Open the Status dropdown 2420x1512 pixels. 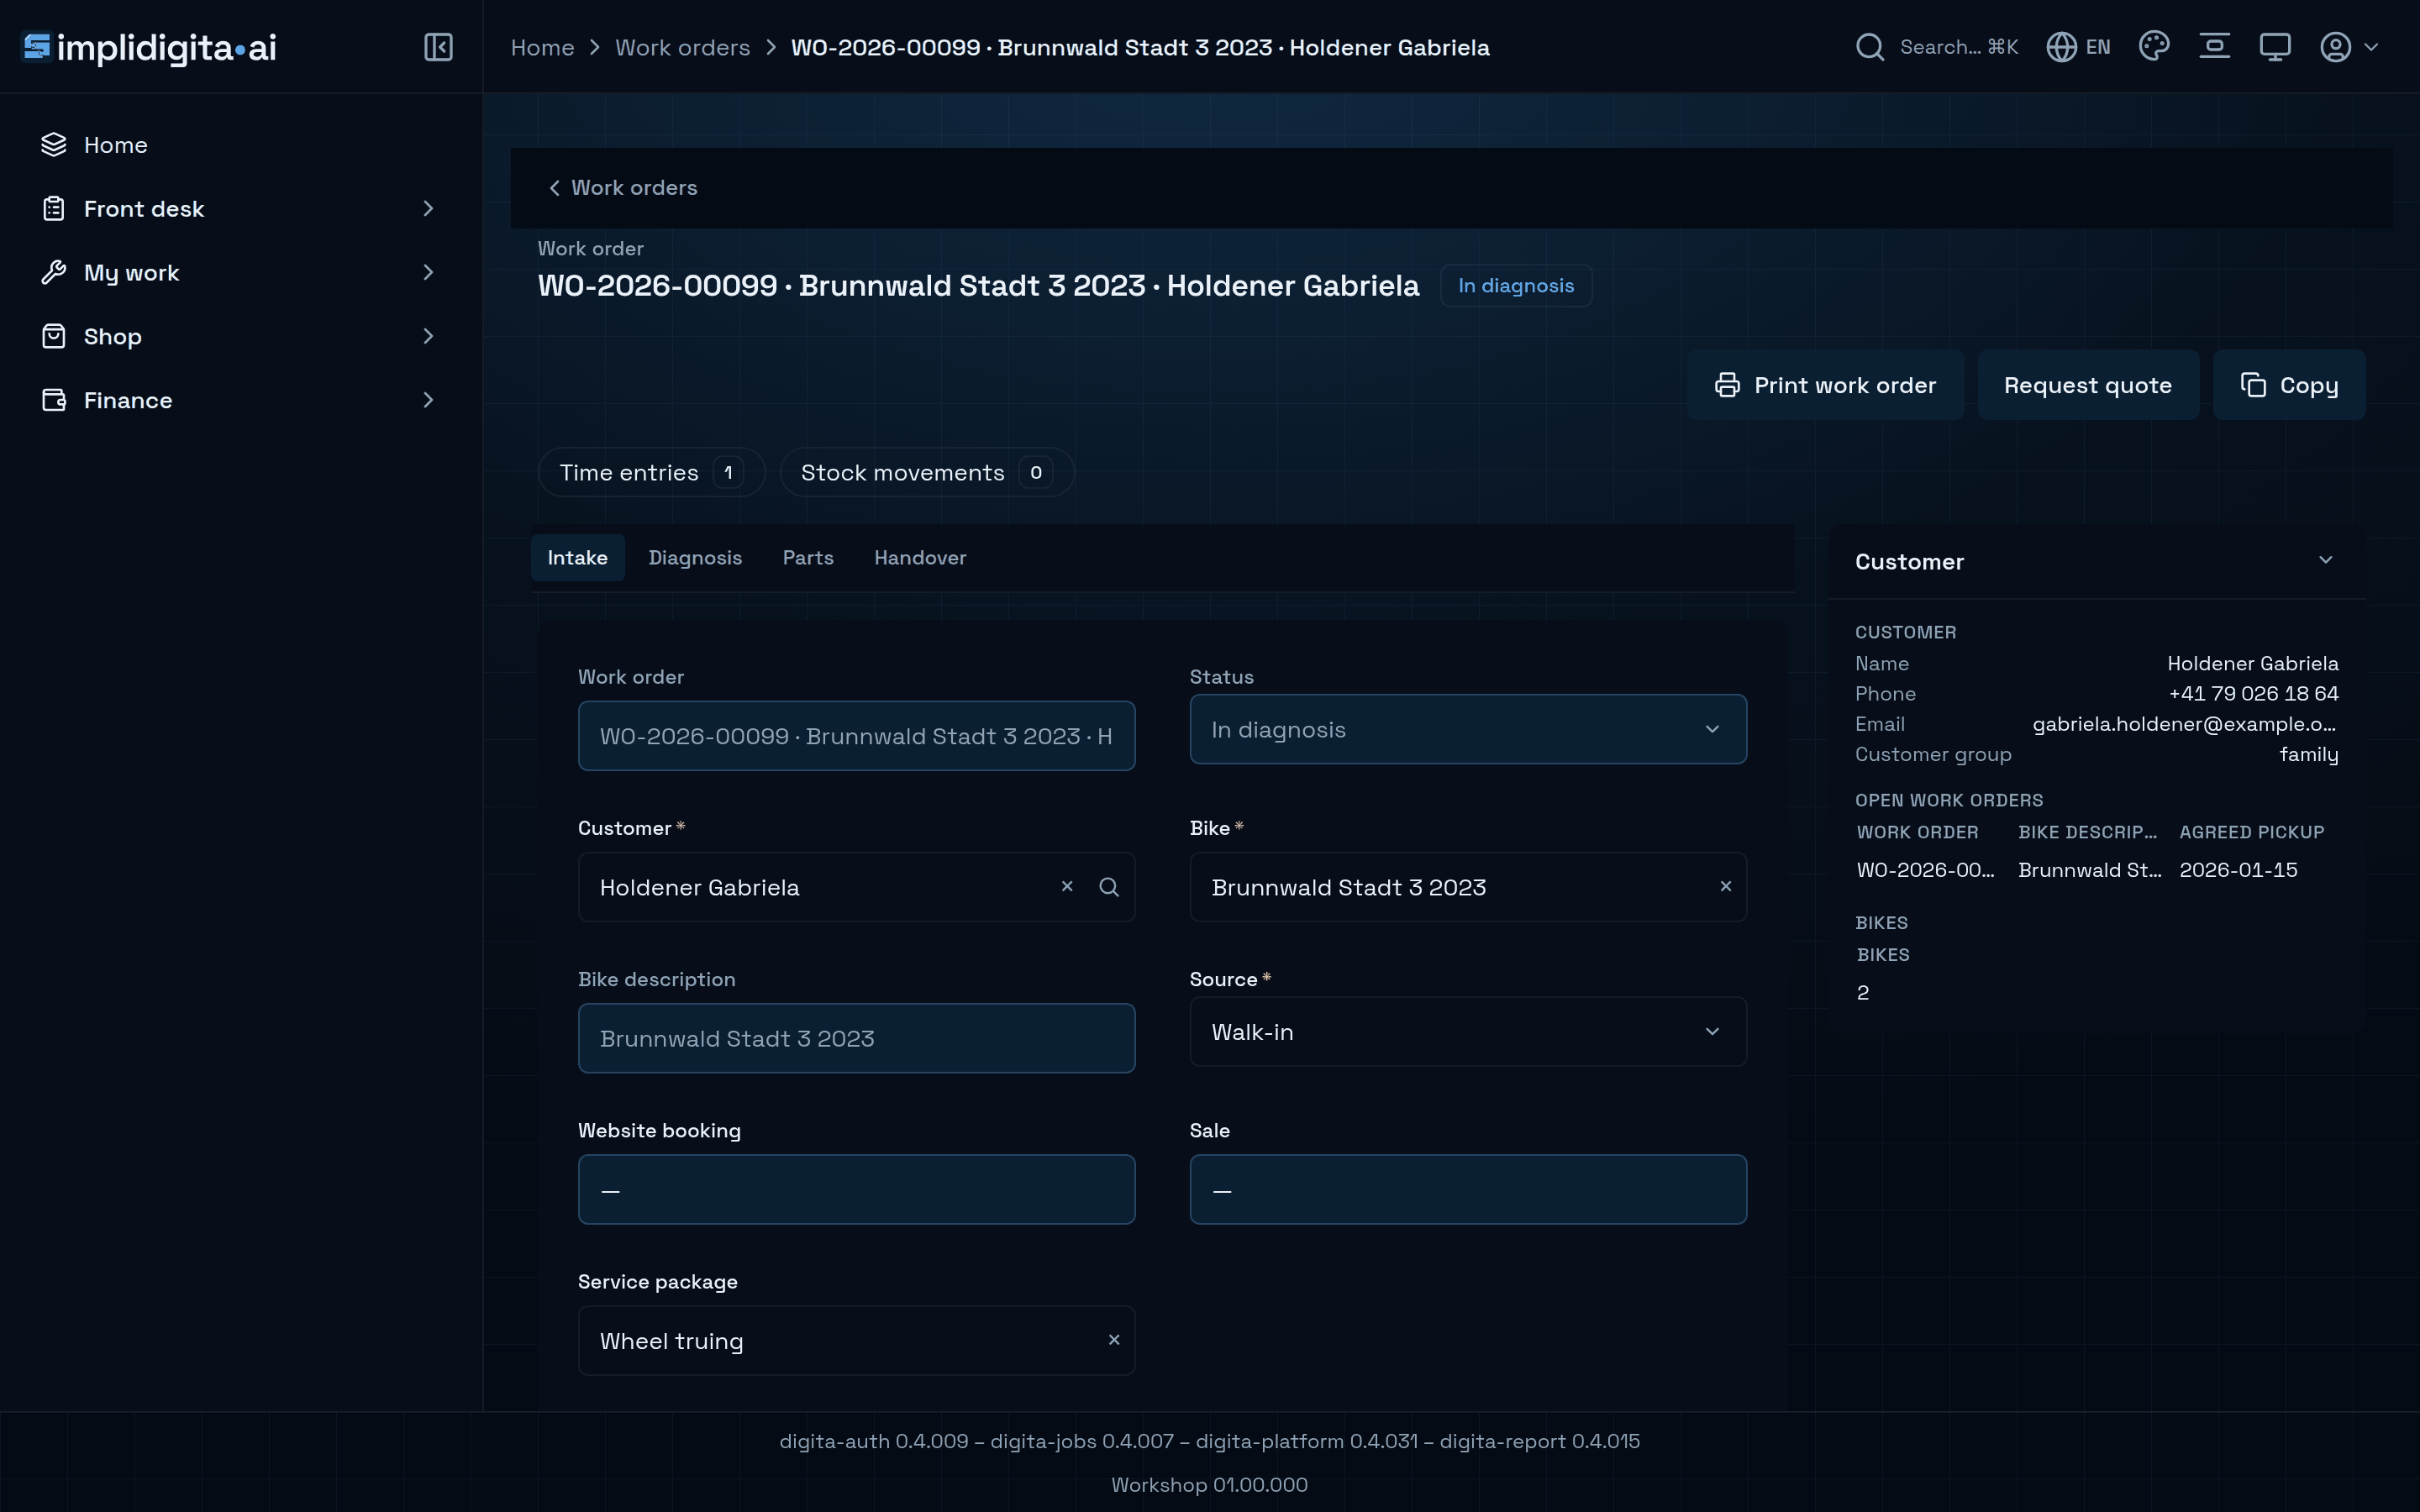click(1468, 729)
